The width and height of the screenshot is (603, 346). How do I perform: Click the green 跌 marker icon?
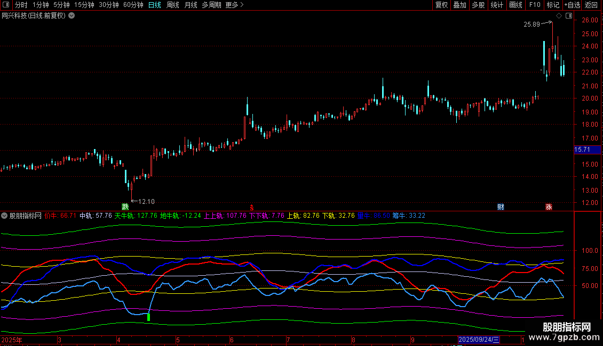click(125, 207)
